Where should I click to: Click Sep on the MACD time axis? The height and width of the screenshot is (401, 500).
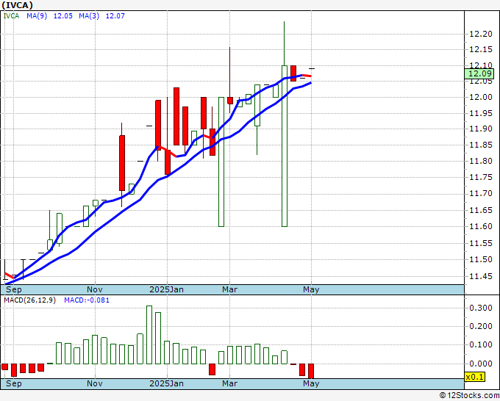[x=14, y=383]
